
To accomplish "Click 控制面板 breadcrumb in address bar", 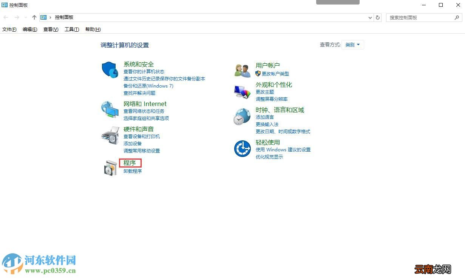I will [64, 17].
